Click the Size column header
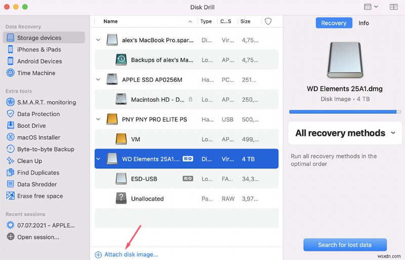Viewport: 405px width, 260px height. pos(246,21)
